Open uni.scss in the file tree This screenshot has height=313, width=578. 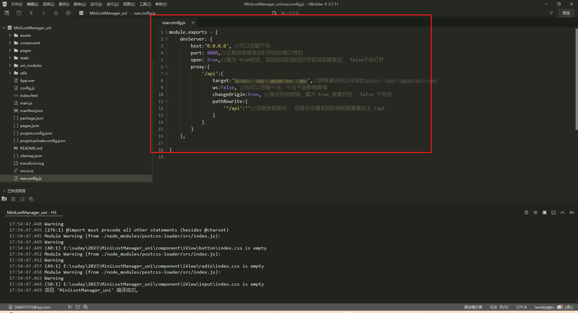pos(26,171)
